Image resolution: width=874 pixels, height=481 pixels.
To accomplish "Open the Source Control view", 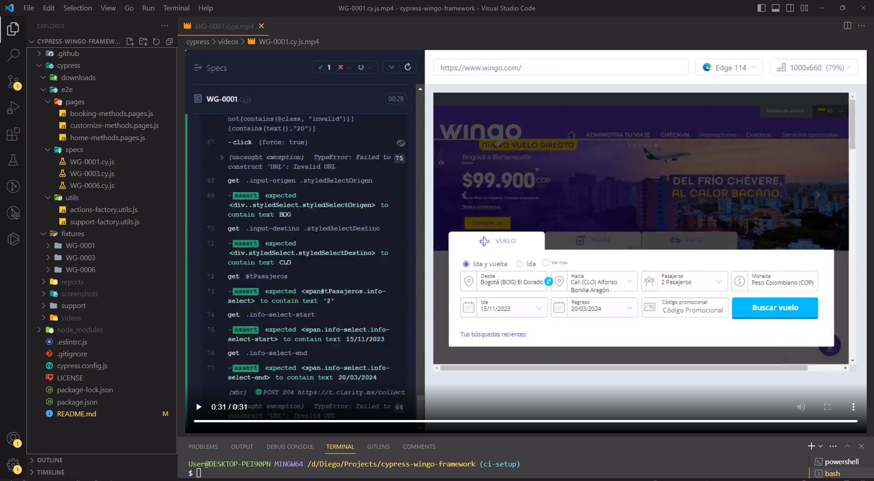I will point(13,82).
